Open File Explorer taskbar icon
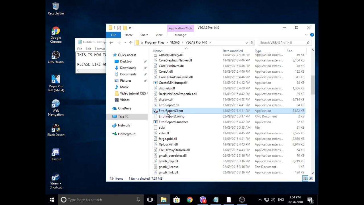This screenshot has width=364, height=205. point(164,200)
